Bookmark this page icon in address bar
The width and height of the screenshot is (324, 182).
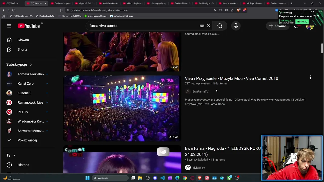coord(61,10)
